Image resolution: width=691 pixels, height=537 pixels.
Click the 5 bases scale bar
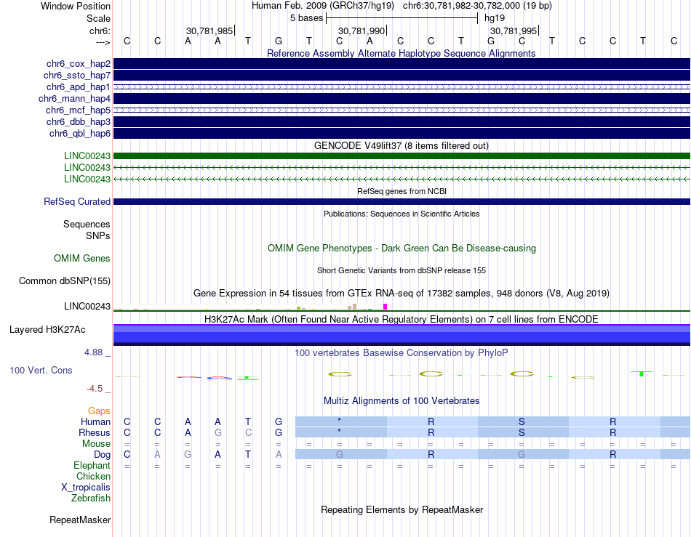[402, 18]
